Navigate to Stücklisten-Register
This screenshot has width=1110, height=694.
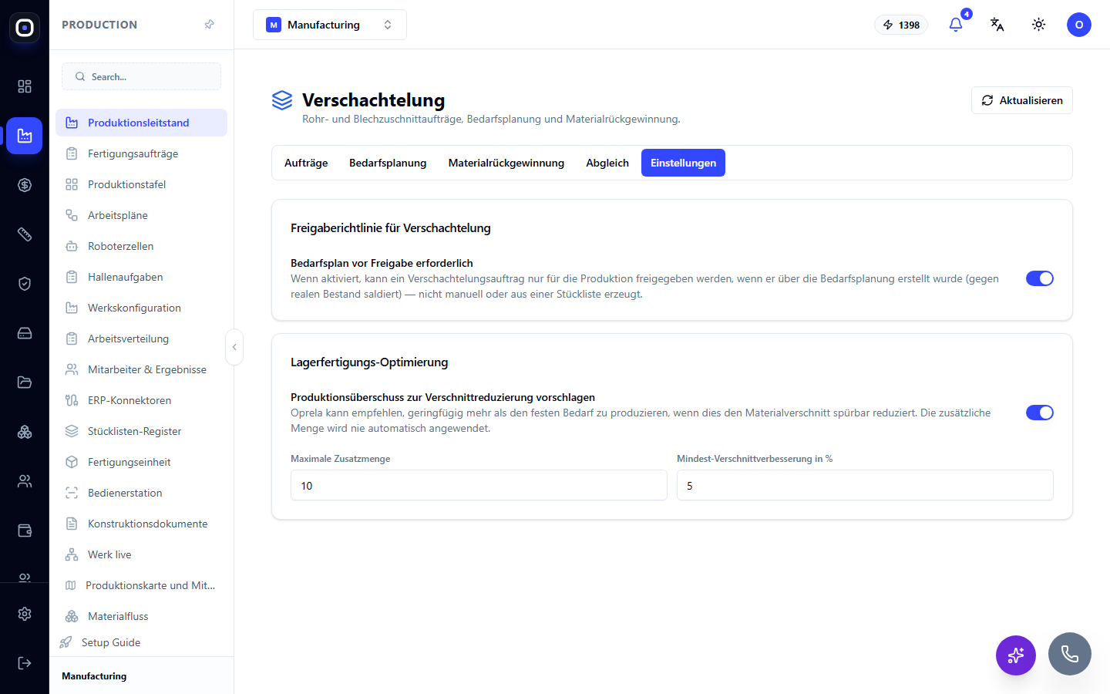(x=141, y=431)
